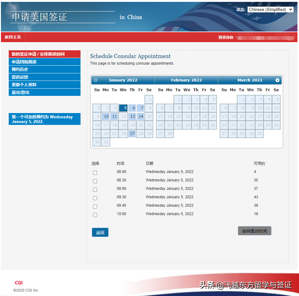This screenshot has height=296, width=299.
Task: Click the 安排面谈时间 button
Action: (x=255, y=231)
